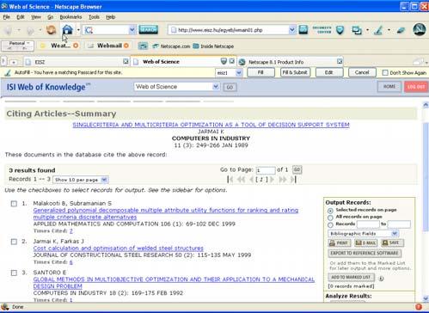This screenshot has height=313, width=429.
Task: Click the shield icon on Web of Science tab
Action: pos(224,61)
